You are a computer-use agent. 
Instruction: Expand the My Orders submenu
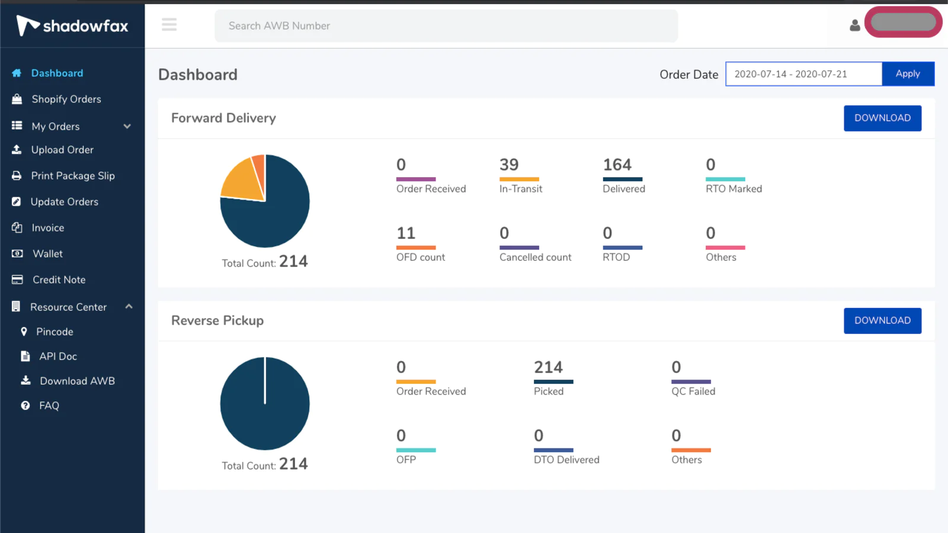click(127, 126)
